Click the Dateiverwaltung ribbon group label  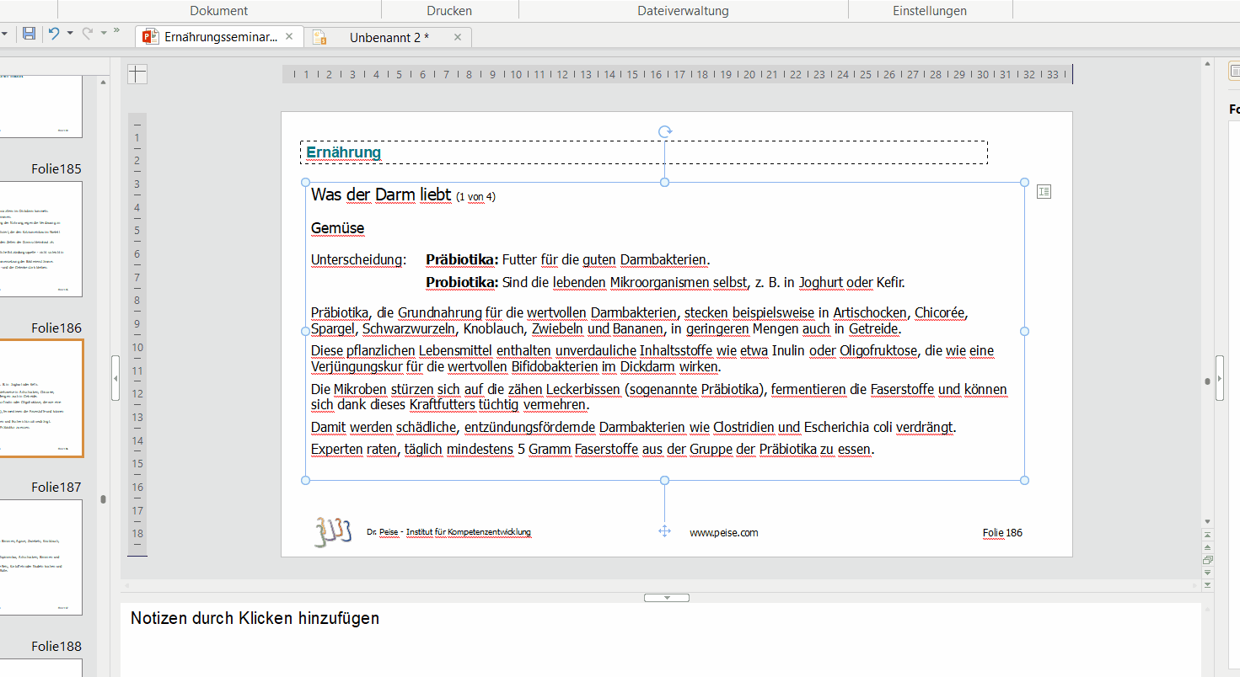683,11
